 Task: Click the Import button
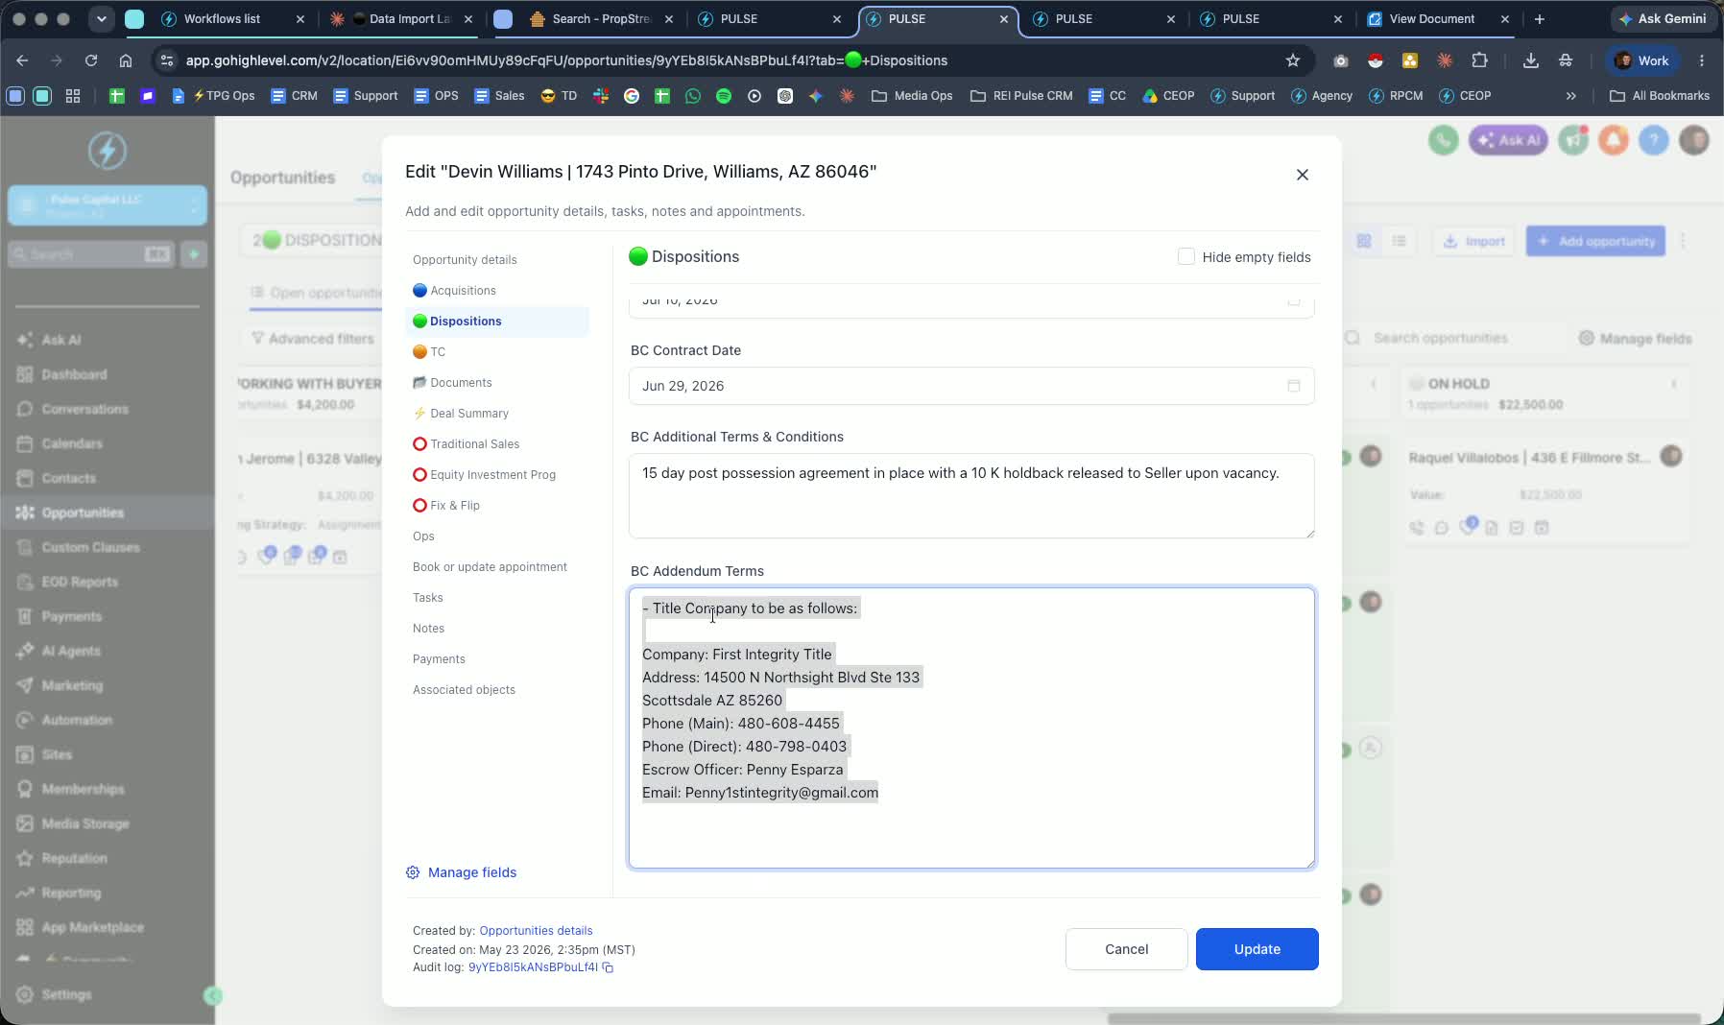pyautogui.click(x=1473, y=241)
